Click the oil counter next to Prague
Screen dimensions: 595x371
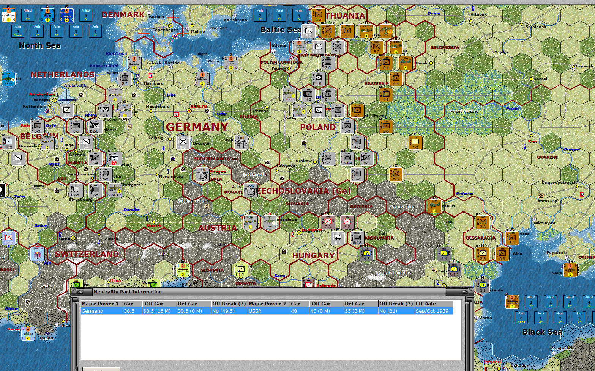202,174
